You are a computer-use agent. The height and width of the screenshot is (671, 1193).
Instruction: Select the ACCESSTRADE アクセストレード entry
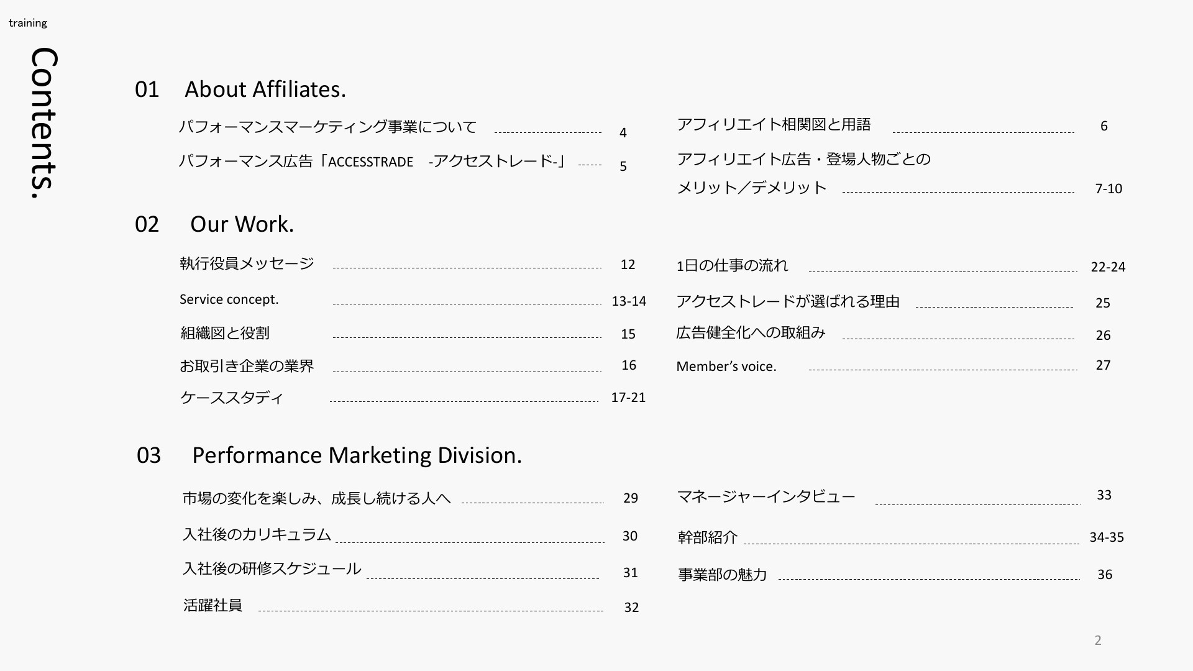373,162
